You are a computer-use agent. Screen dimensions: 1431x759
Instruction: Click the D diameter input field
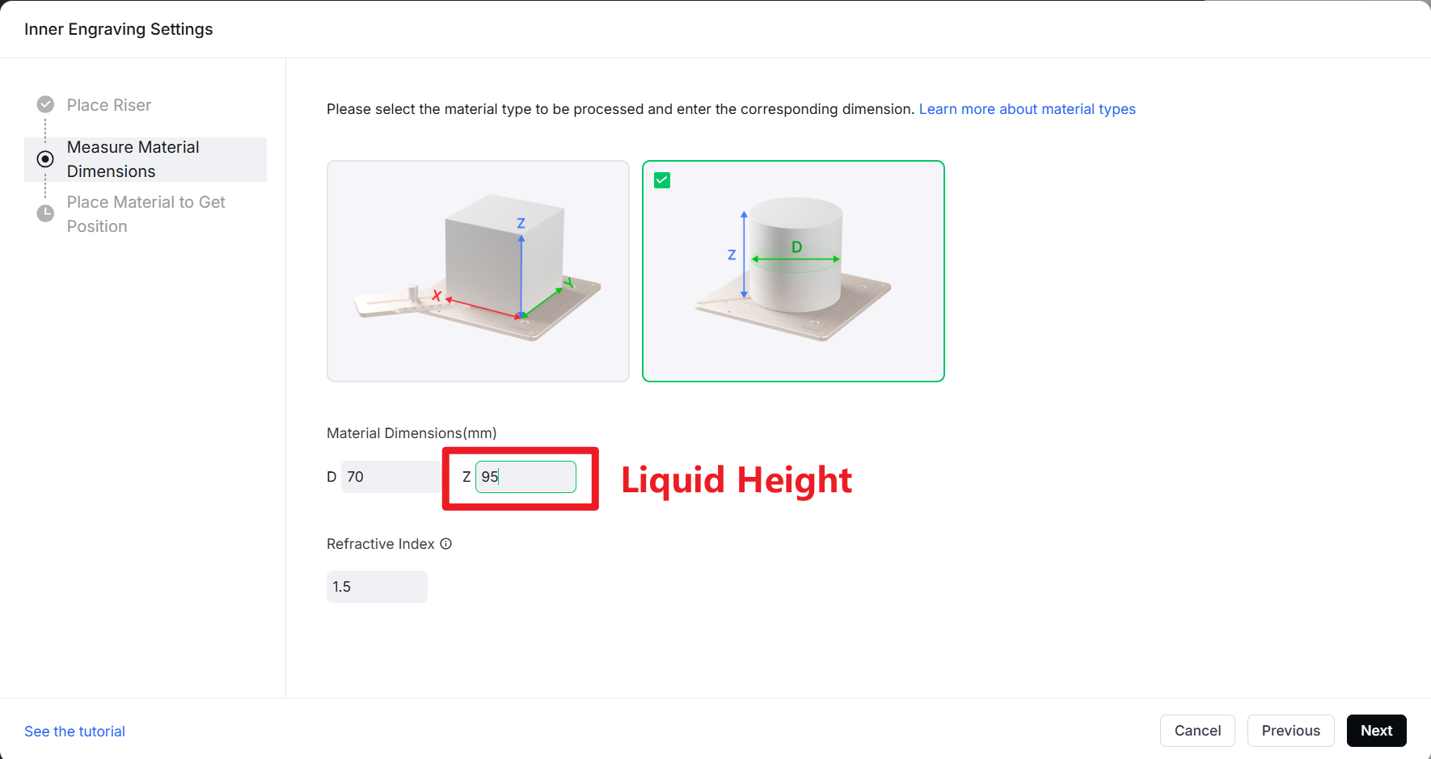point(390,477)
